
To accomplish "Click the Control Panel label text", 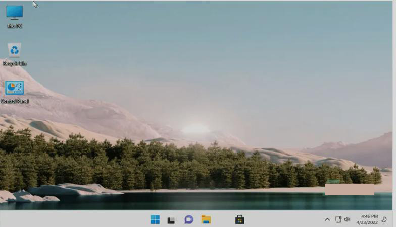I will tap(14, 101).
